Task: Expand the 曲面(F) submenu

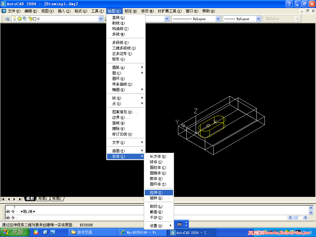Action: (126, 151)
